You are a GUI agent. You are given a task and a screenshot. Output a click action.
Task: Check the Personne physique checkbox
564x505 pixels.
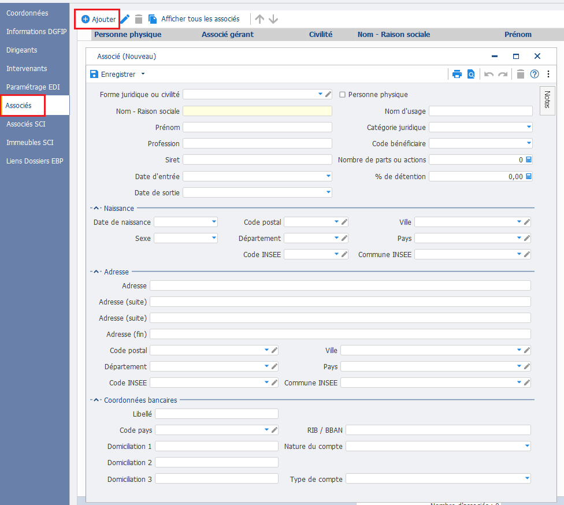pos(343,95)
